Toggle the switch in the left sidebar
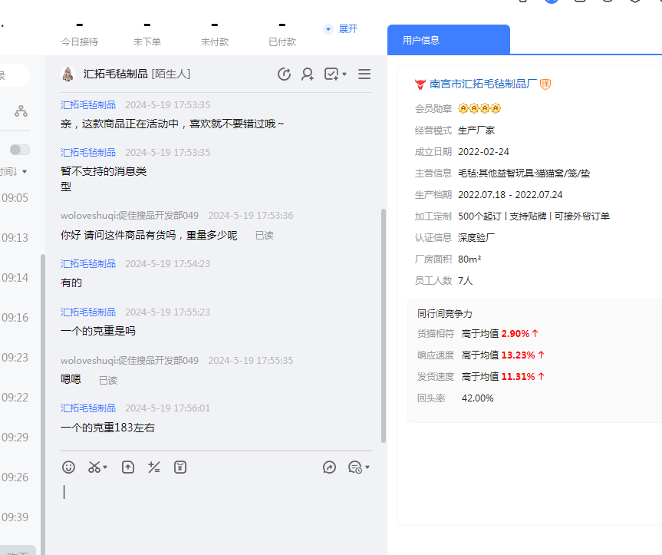Viewport: 662px width, 555px height. 20,150
